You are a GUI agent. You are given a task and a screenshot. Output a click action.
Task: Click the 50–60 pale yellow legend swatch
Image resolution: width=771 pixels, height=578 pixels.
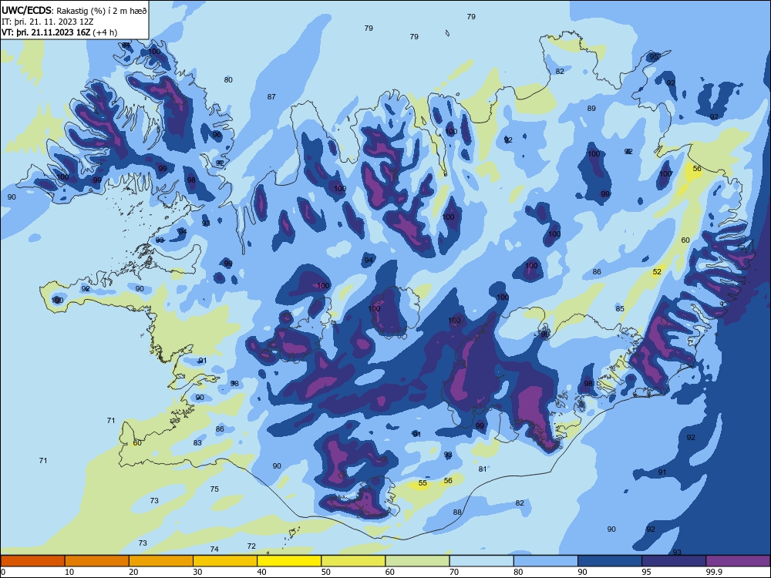[x=353, y=561]
